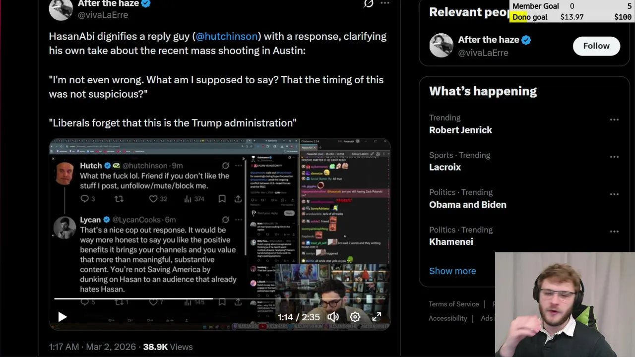Open video settings gear icon
Image resolution: width=635 pixels, height=357 pixels.
(x=355, y=317)
